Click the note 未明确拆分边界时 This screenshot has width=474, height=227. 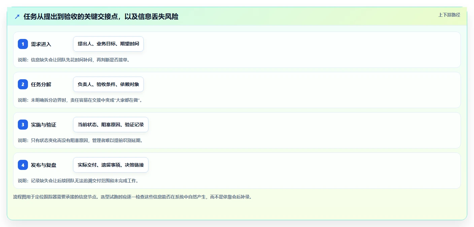[80, 100]
